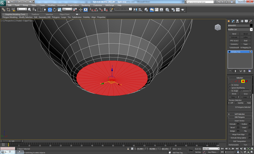Open the Quick Access toolbar dropdown arrow
The width and height of the screenshot is (254, 154).
33,2
